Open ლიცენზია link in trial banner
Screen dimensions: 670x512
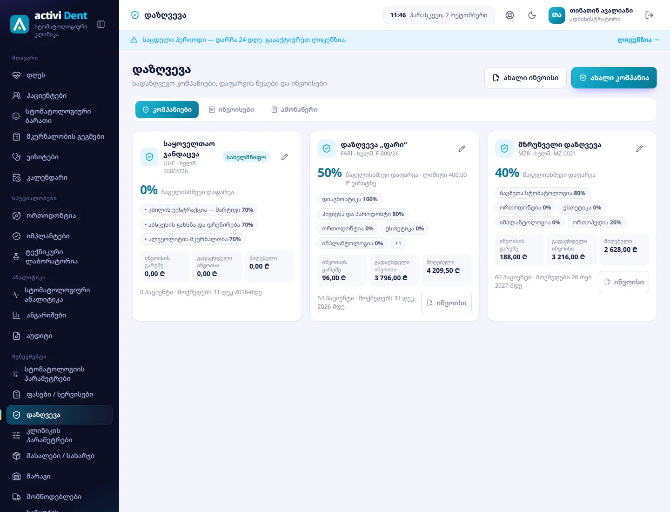tap(638, 40)
